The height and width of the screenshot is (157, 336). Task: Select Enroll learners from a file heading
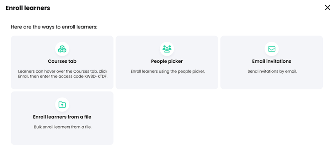point(62,117)
